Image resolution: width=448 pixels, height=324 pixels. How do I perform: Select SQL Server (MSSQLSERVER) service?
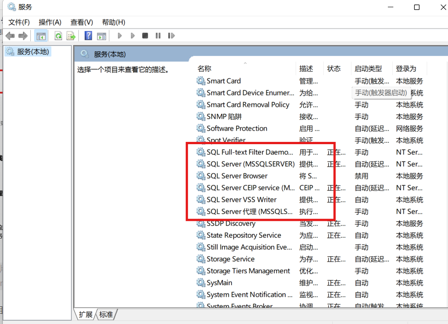[x=250, y=164]
